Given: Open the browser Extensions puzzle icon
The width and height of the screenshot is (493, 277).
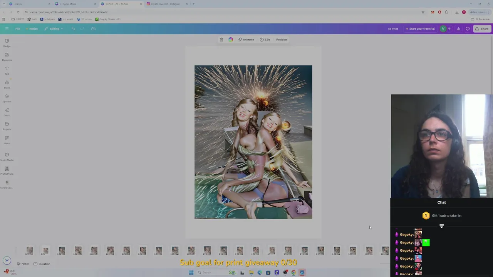Looking at the screenshot, I should (447, 12).
